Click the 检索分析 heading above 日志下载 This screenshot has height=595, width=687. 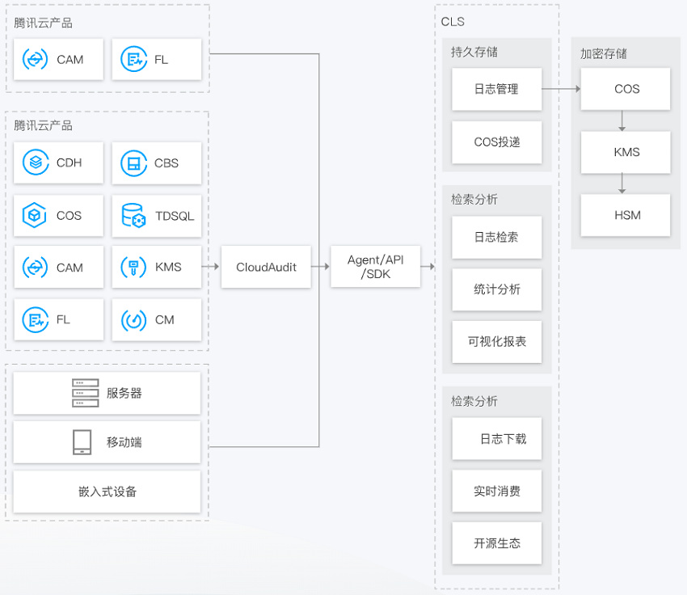pos(474,401)
